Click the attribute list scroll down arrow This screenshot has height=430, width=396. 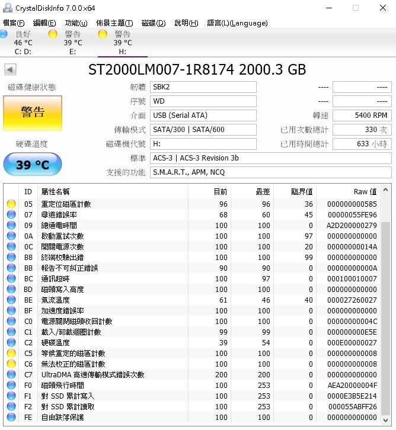[x=385, y=420]
